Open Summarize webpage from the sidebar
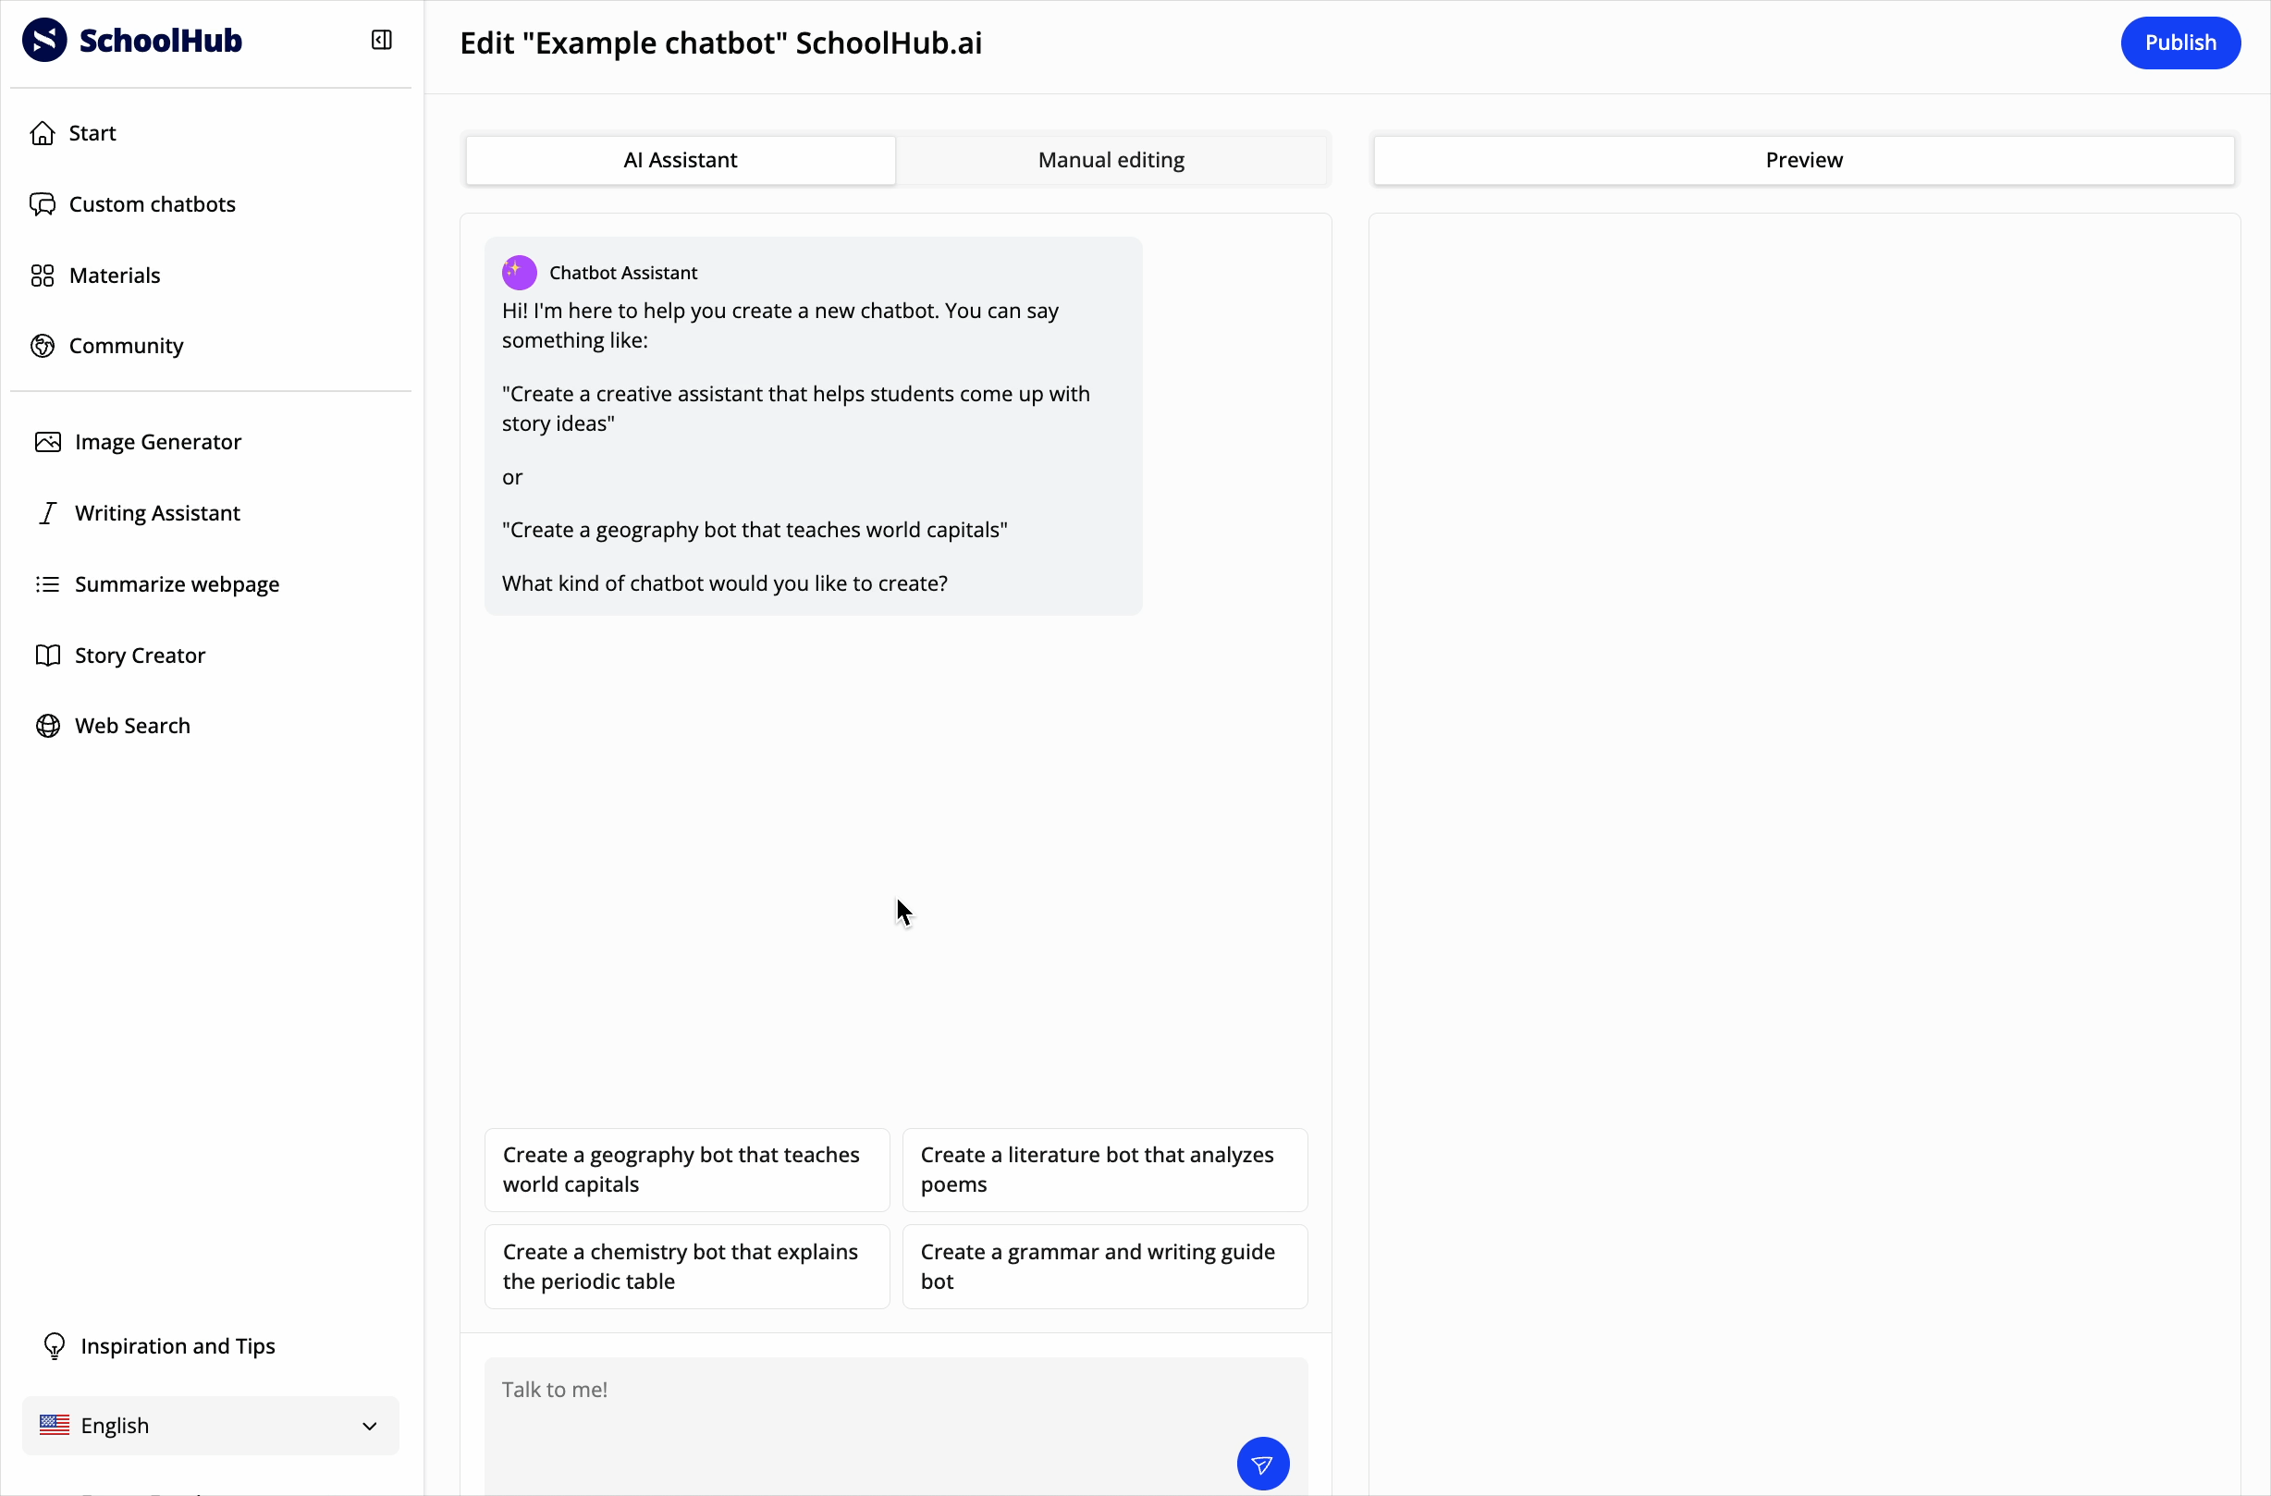2271x1496 pixels. (x=177, y=584)
